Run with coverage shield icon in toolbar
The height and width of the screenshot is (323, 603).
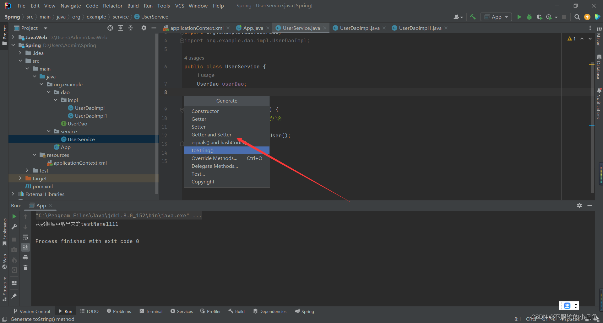coord(539,17)
